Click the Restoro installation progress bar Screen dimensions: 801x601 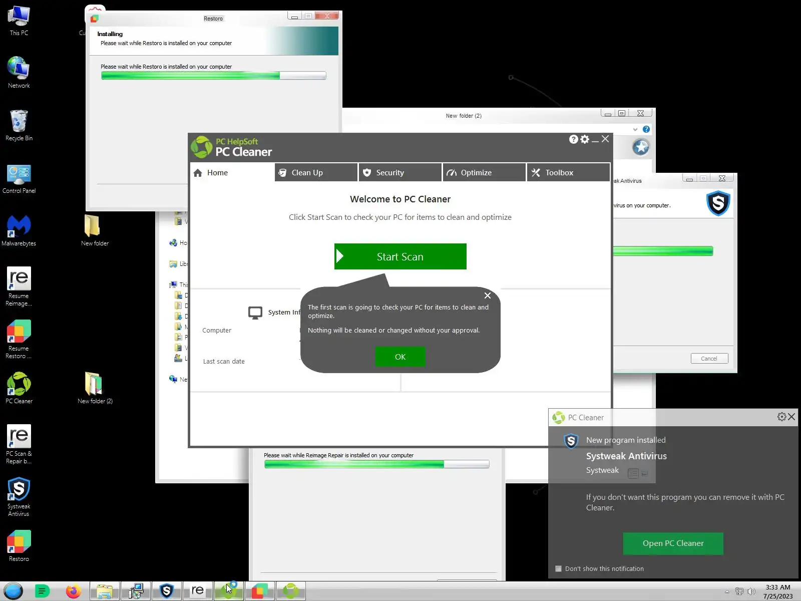pyautogui.click(x=214, y=76)
